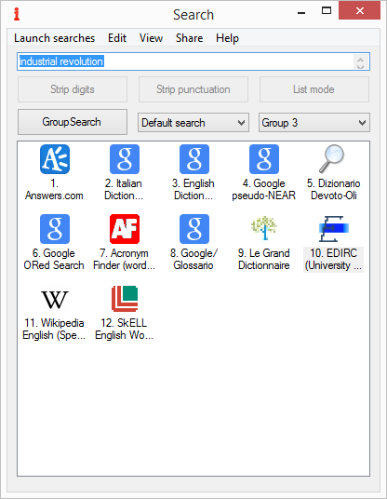
Task: Open the Launch searches menu
Action: pyautogui.click(x=54, y=38)
